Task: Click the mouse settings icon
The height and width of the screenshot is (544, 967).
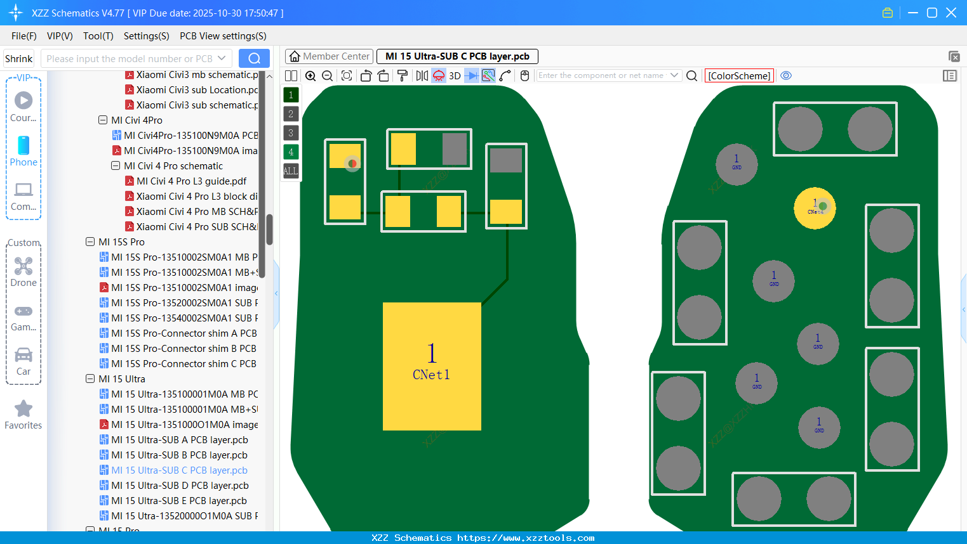Action: pyautogui.click(x=524, y=75)
